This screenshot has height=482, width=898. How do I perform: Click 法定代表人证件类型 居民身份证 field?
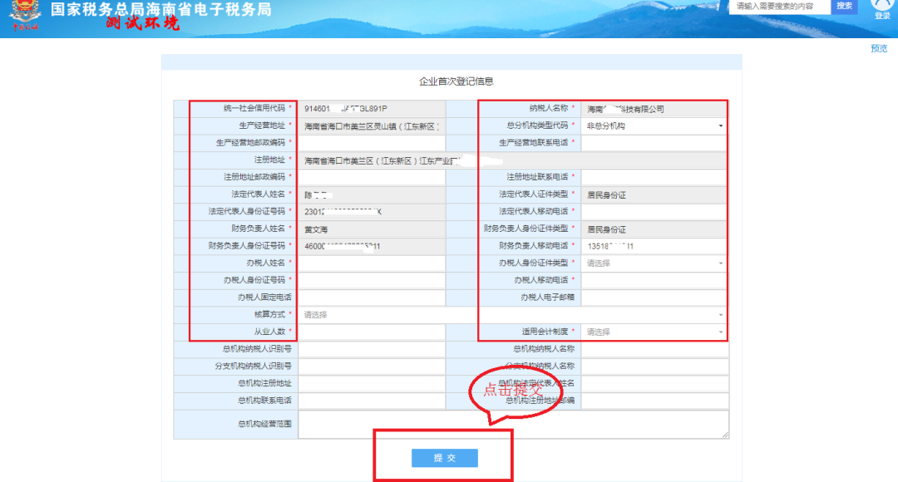pyautogui.click(x=654, y=194)
